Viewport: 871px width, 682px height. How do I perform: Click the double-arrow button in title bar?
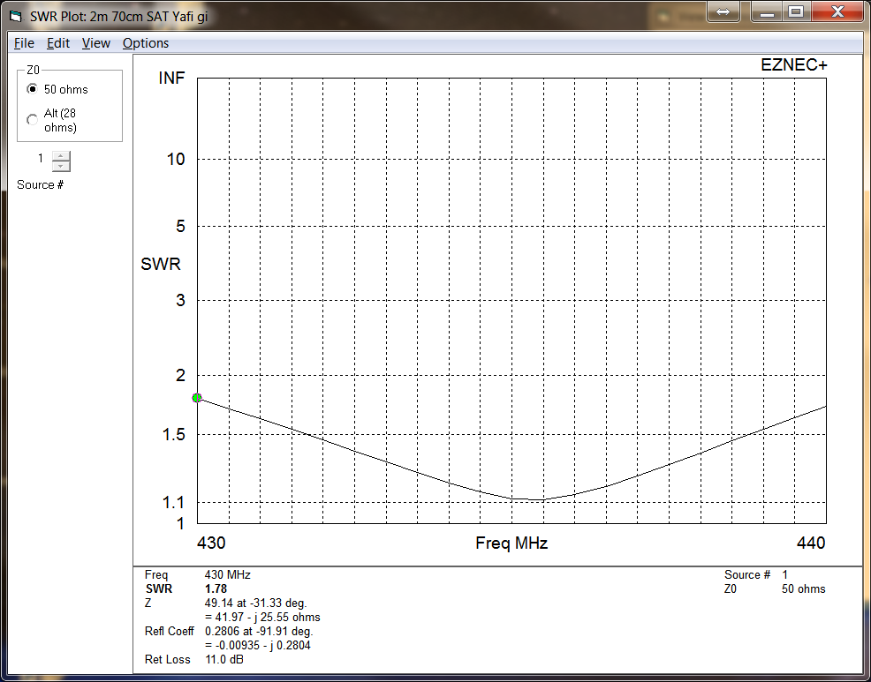pos(723,12)
